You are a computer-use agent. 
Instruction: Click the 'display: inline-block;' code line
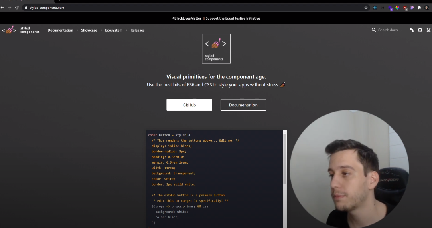172,146
